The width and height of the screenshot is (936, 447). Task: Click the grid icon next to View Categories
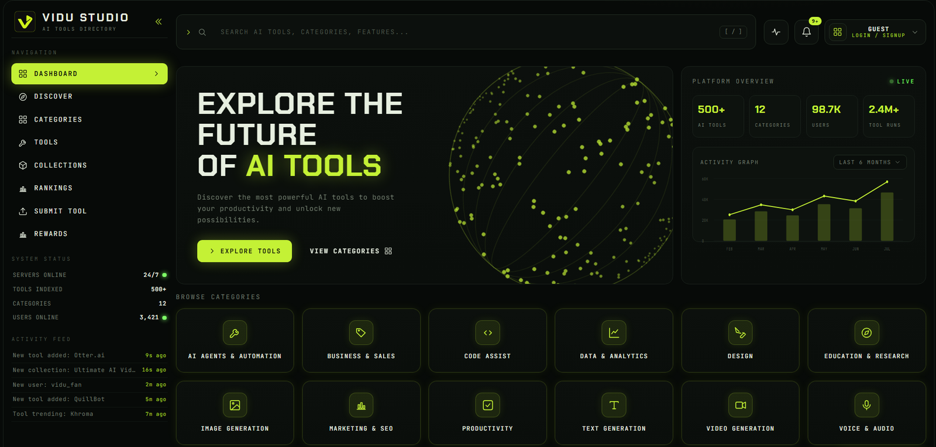click(x=388, y=251)
